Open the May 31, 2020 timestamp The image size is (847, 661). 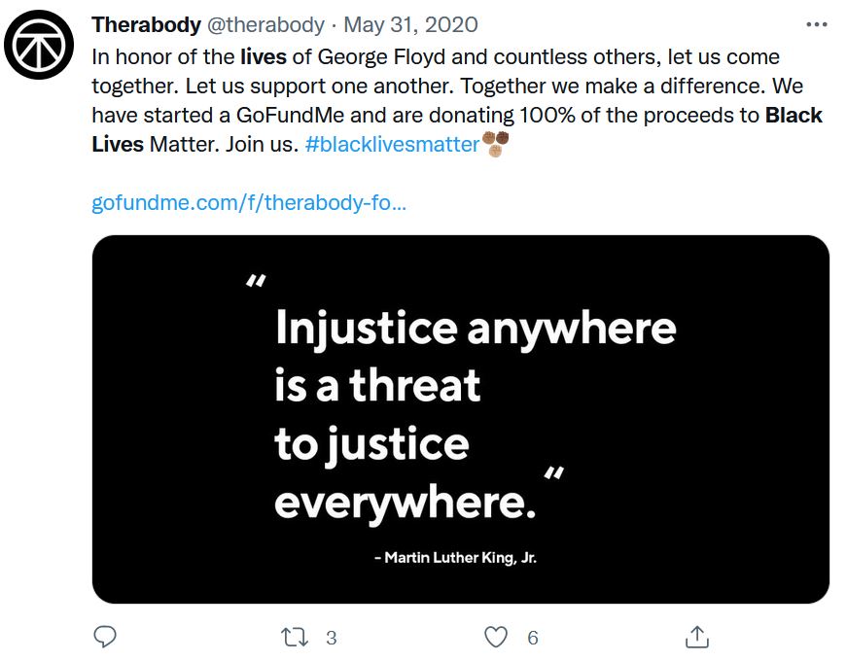[410, 24]
